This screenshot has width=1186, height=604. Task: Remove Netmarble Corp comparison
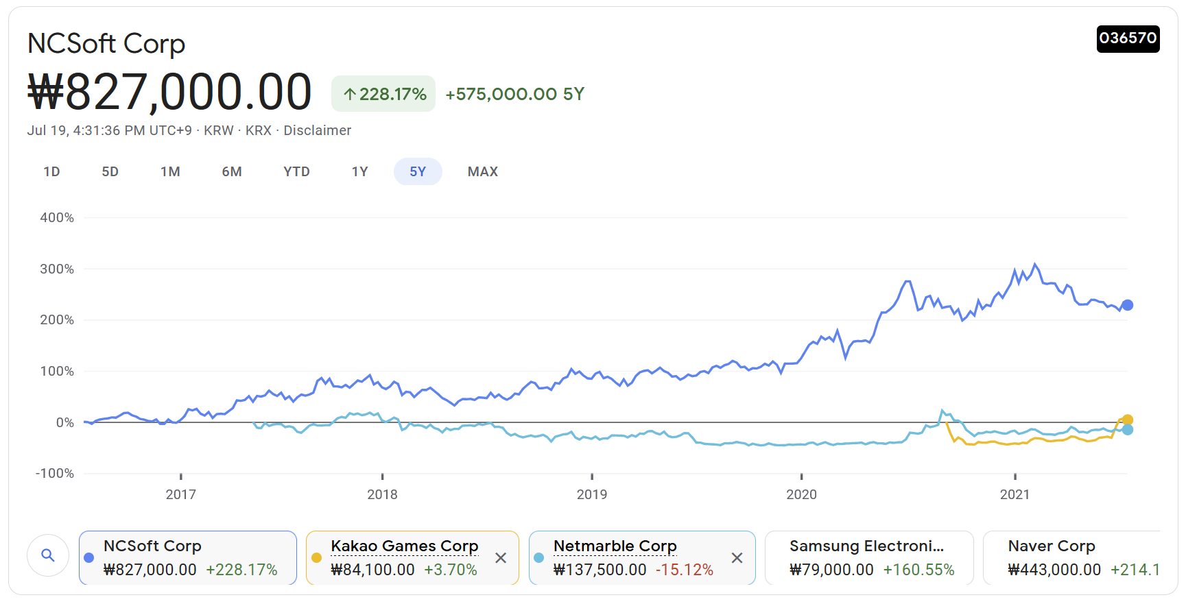coord(737,558)
